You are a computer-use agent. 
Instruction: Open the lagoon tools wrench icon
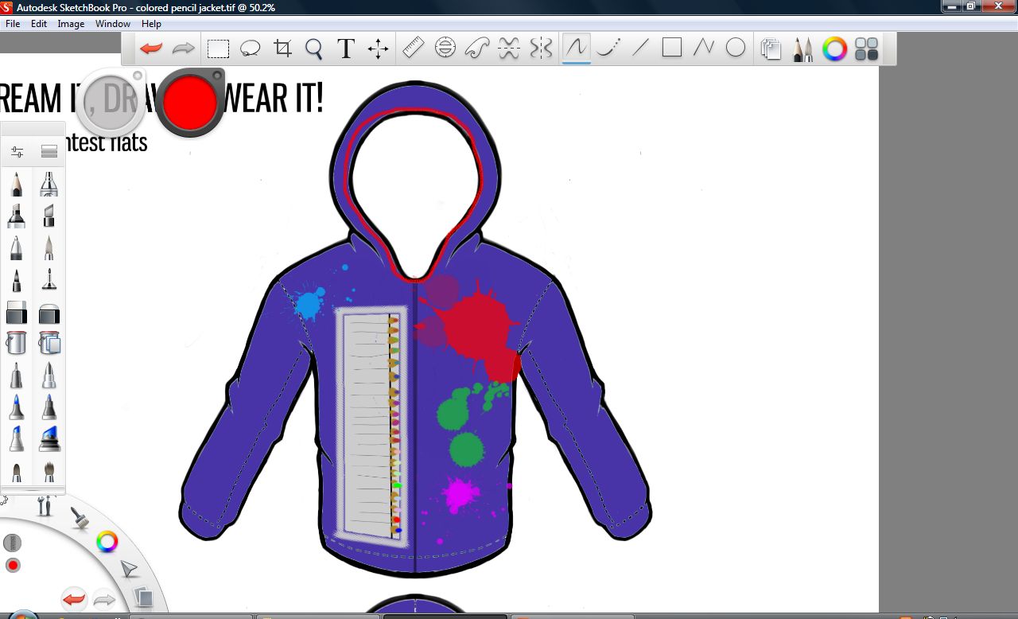45,505
